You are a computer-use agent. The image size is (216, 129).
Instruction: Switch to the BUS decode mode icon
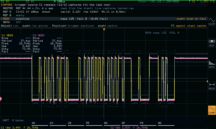point(212,43)
